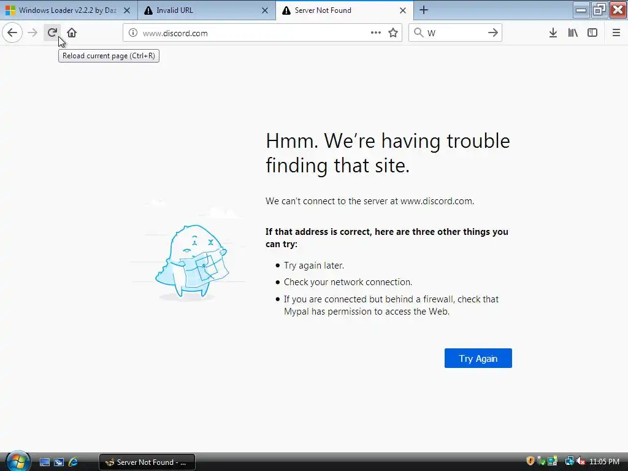628x471 pixels.
Task: Click the muted volume tray icon
Action: click(580, 461)
